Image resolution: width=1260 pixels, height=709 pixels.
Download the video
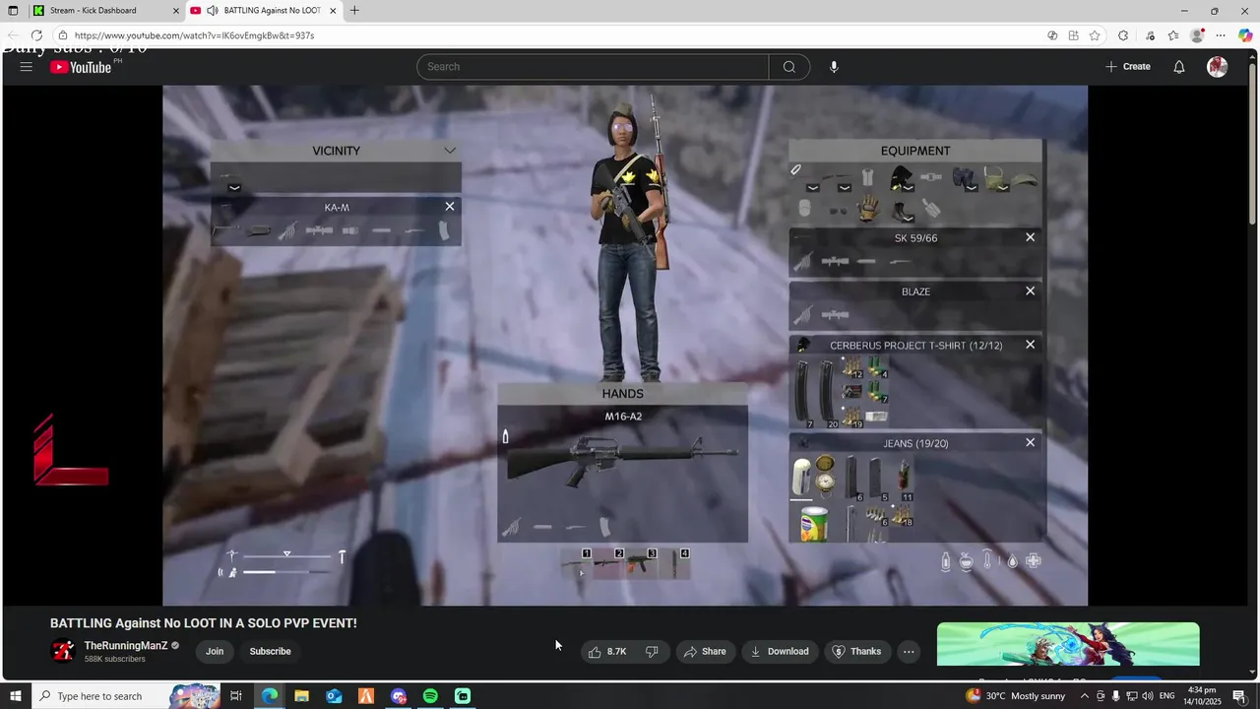pos(780,651)
